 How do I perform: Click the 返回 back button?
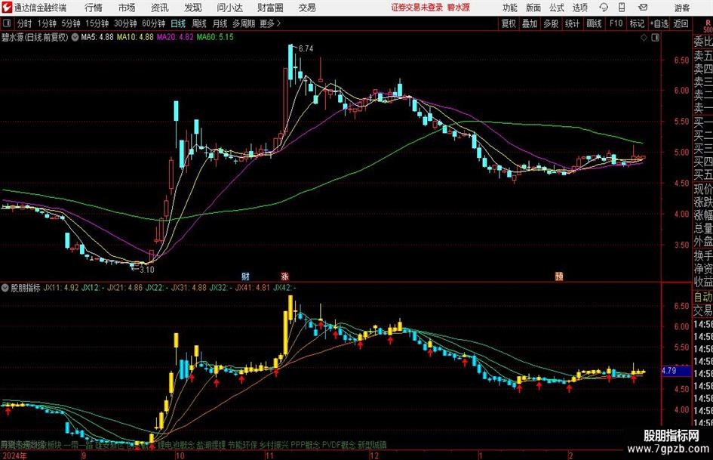click(681, 23)
